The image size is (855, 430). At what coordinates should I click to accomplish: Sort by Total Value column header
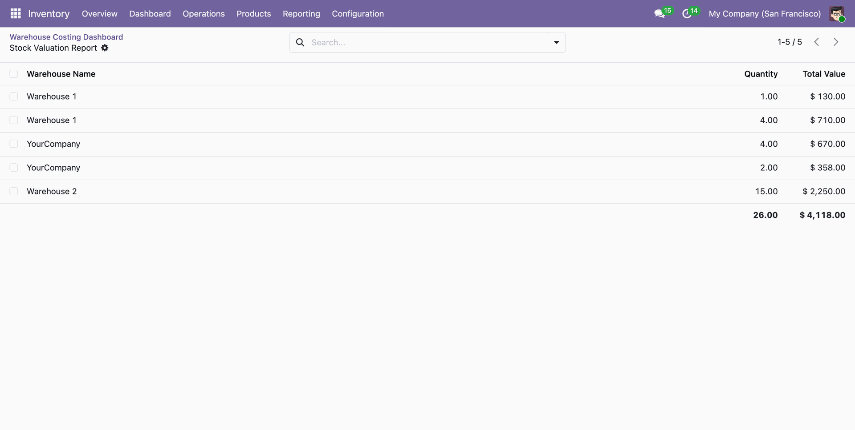(x=824, y=74)
